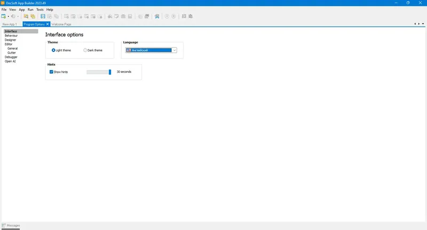The image size is (427, 230).
Task: Click the open folder with magnifier icon
Action: pyautogui.click(x=26, y=17)
